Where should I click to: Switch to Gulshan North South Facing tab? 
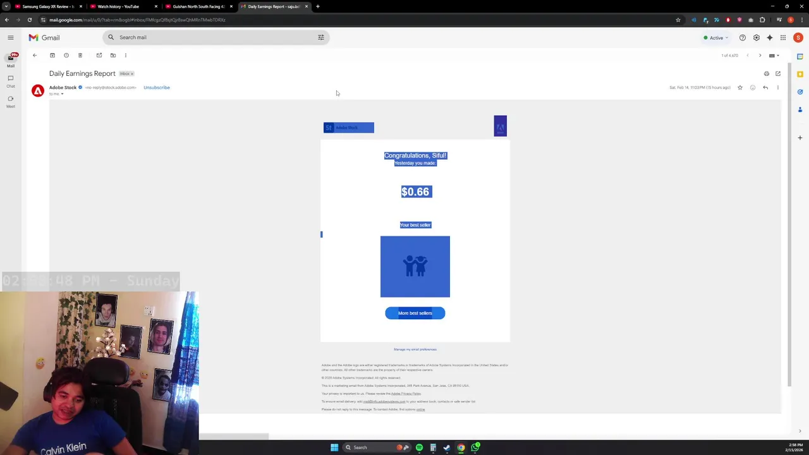198,6
